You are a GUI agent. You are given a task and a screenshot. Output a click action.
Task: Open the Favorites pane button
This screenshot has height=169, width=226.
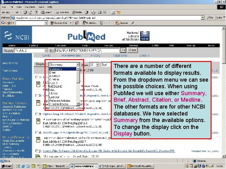tap(62, 13)
